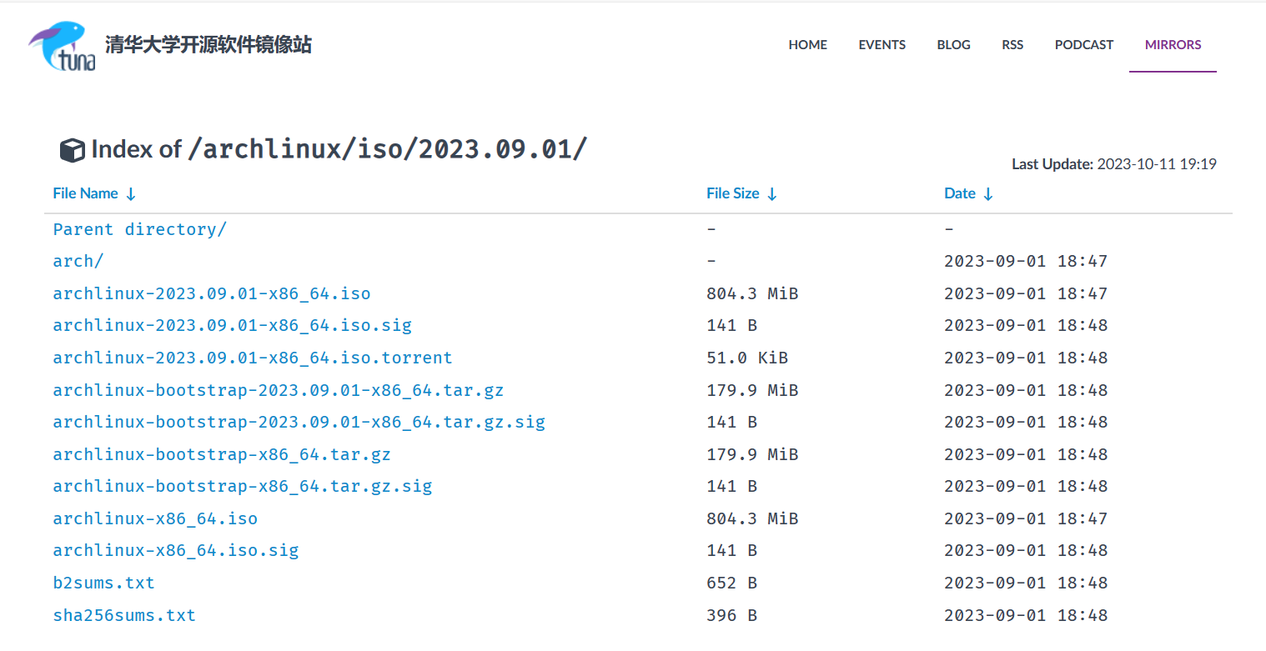1266x651 pixels.
Task: Select the MIRRORS menu item
Action: point(1173,45)
